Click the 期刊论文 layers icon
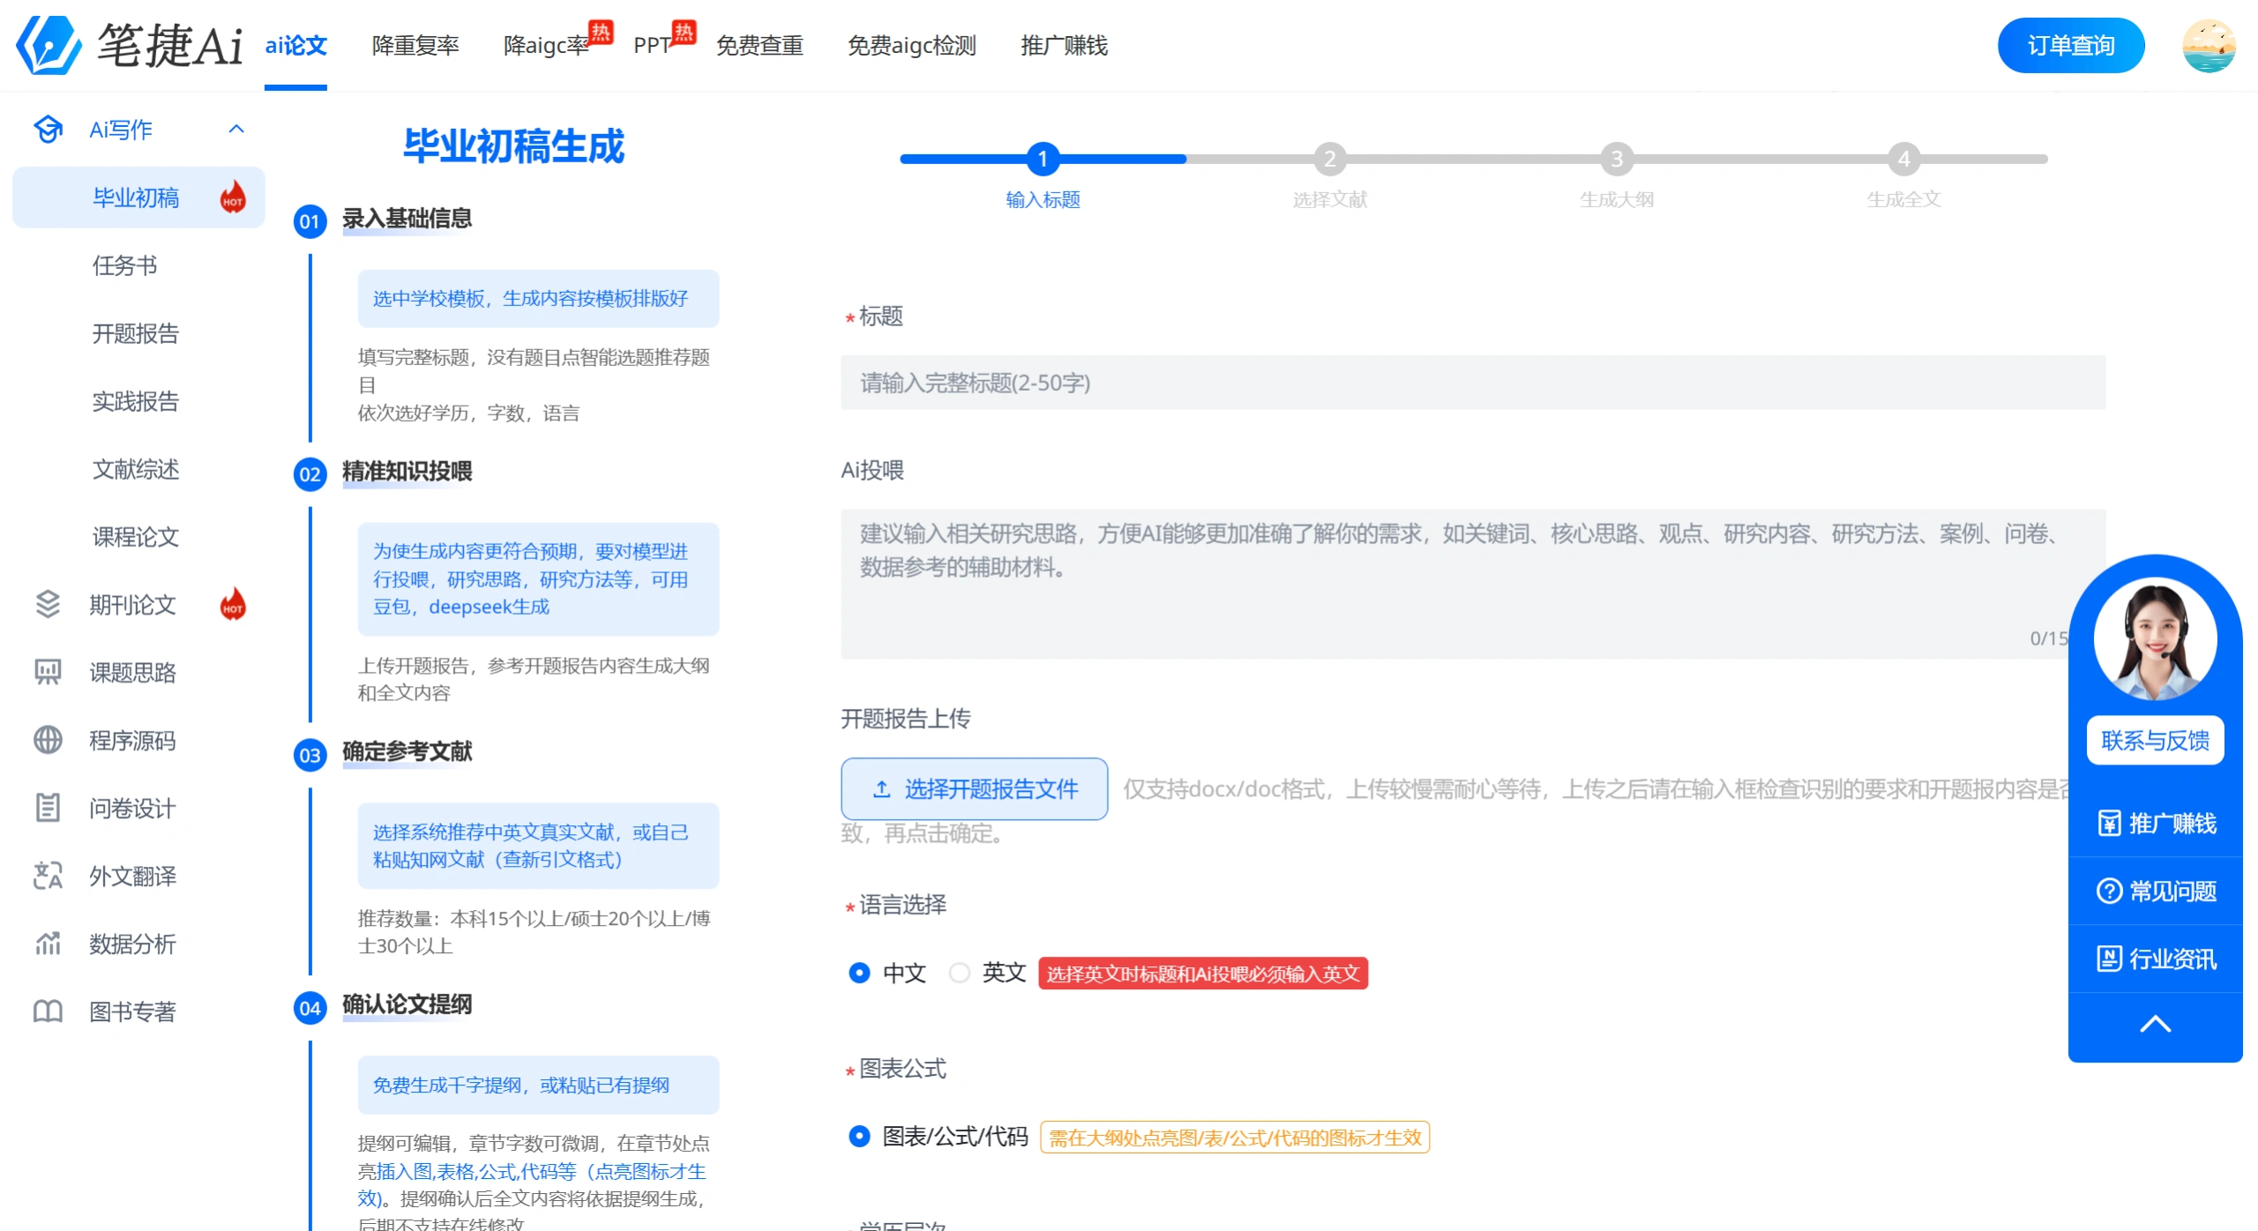2258x1231 pixels. coord(48,604)
